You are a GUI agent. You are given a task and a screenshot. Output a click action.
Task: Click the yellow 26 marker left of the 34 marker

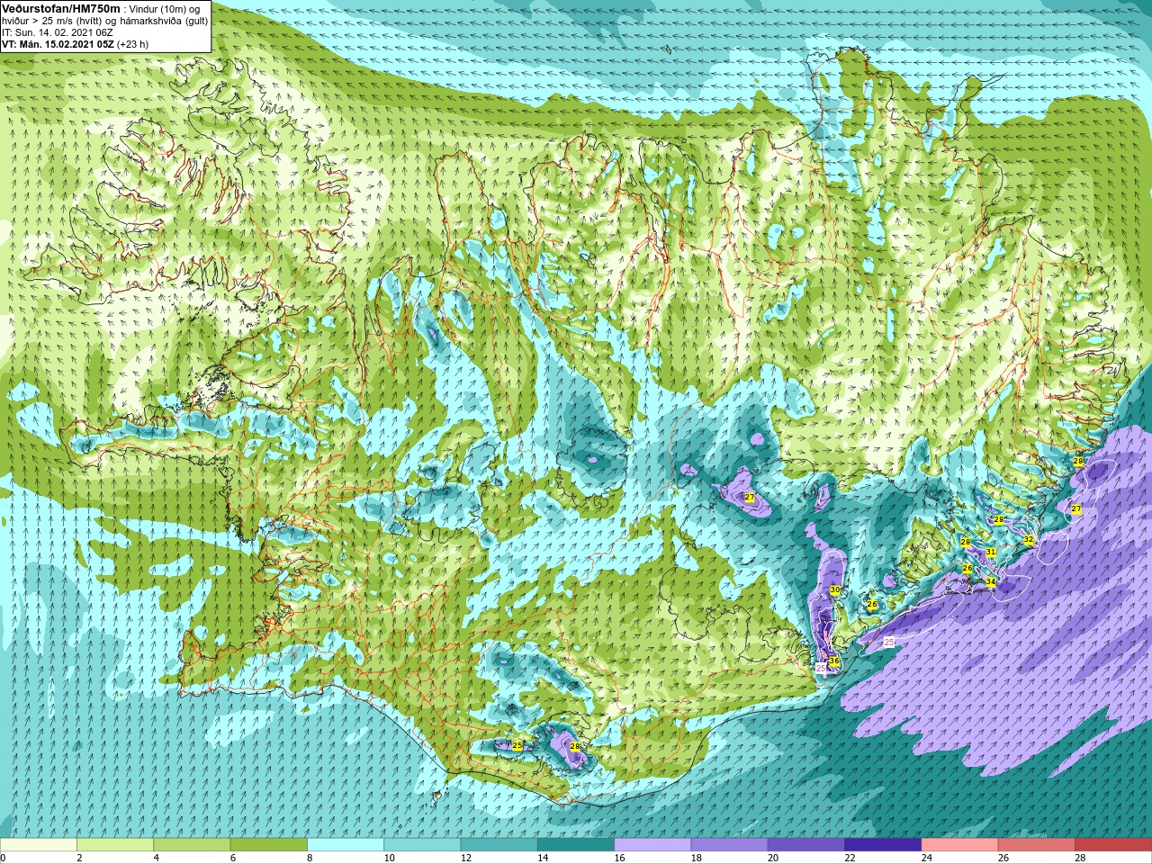(x=967, y=569)
